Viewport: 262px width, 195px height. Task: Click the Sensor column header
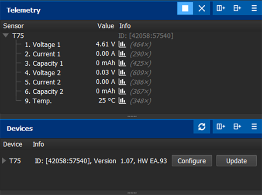tap(14, 26)
